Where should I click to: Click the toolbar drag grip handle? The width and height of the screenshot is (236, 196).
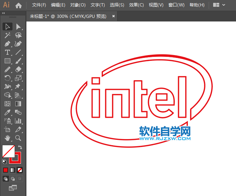click(12, 17)
